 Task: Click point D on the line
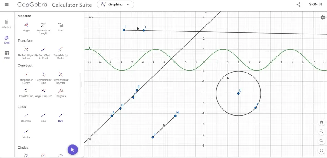(x=137, y=90)
